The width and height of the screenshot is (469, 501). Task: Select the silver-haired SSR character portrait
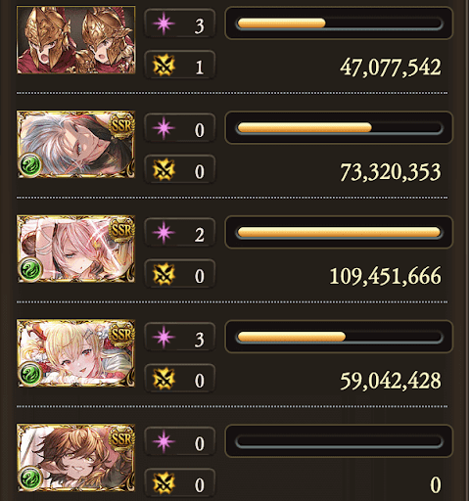click(75, 144)
